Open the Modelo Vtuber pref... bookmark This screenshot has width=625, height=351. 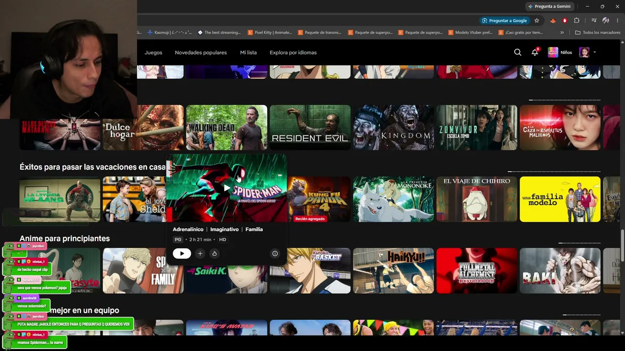(470, 33)
